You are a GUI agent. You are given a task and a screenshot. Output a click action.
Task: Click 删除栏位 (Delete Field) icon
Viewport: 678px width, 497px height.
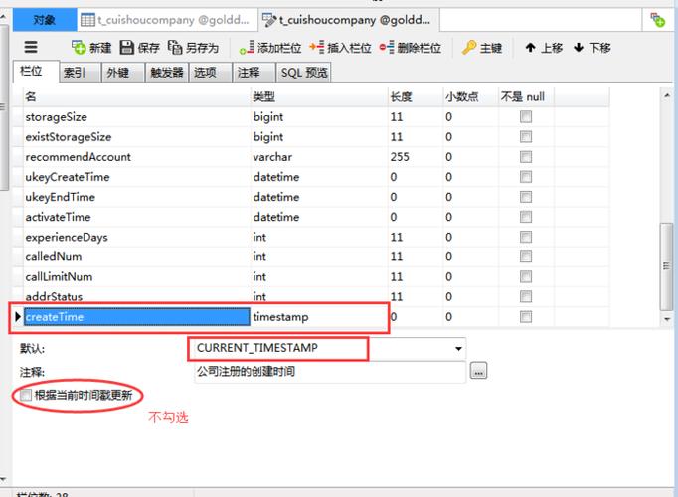pos(387,47)
